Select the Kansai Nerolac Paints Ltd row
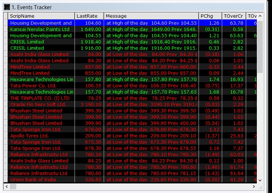 [132, 29]
